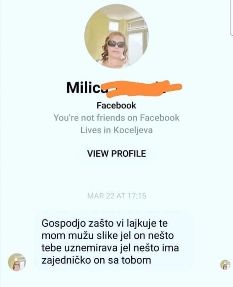The width and height of the screenshot is (233, 287).
Task: Click the message line 'tebe uznemirava jel nešto ima'
Action: point(110,248)
